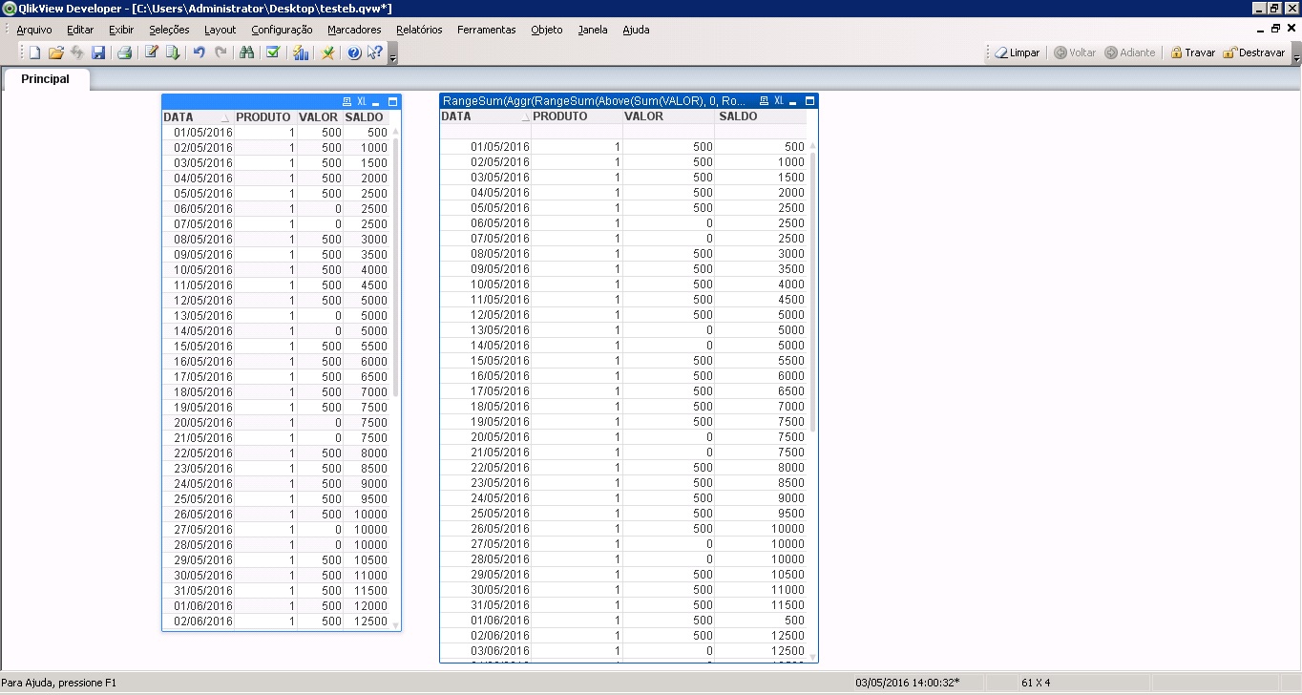Open the Seleções menu
This screenshot has width=1302, height=695.
169,30
